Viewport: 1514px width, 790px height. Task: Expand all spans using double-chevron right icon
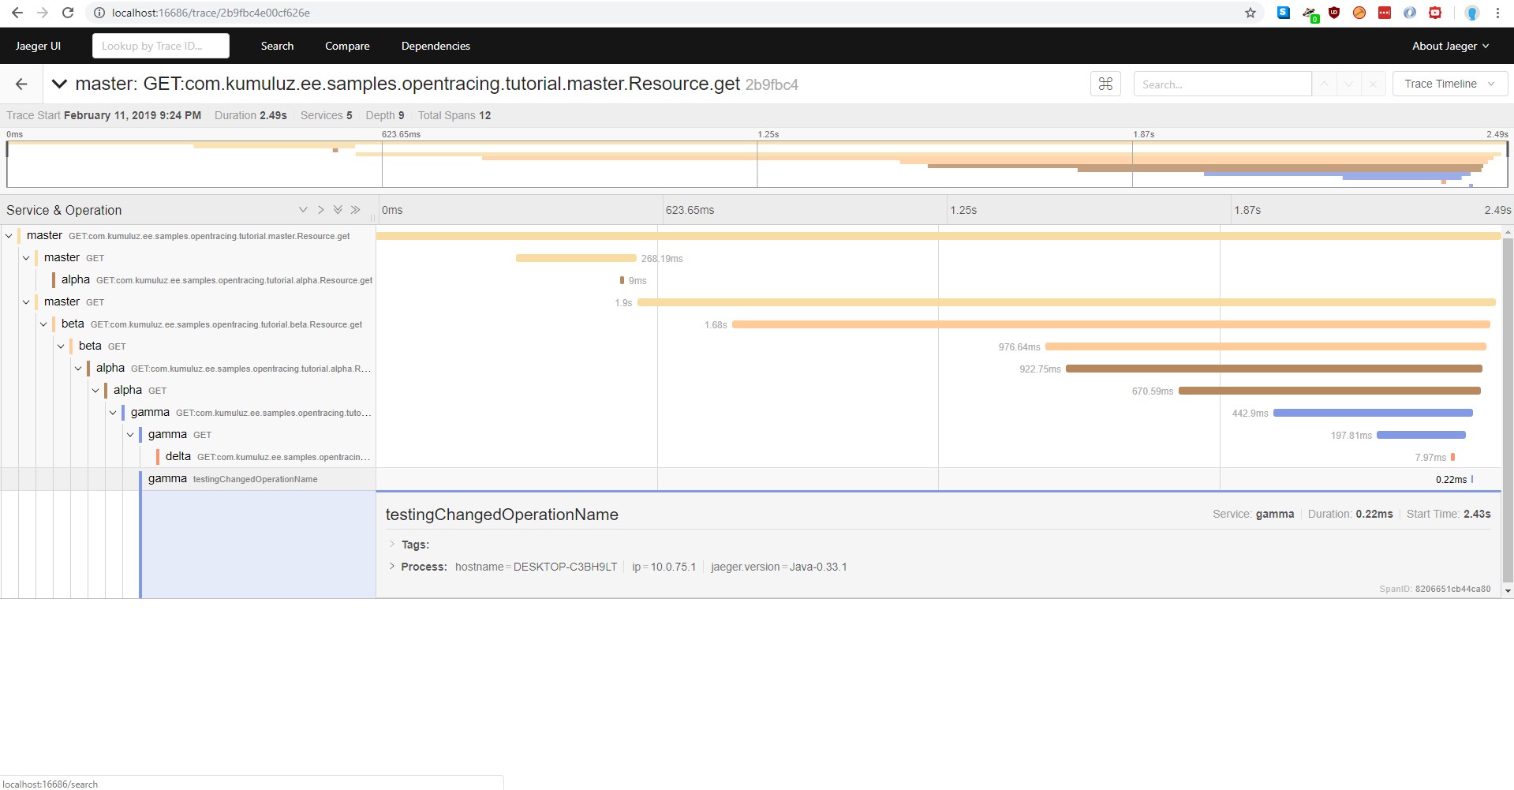point(356,209)
